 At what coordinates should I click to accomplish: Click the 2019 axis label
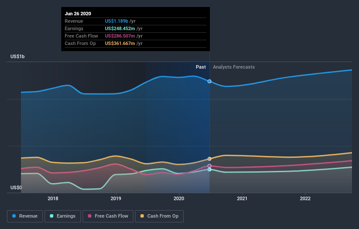click(x=116, y=198)
